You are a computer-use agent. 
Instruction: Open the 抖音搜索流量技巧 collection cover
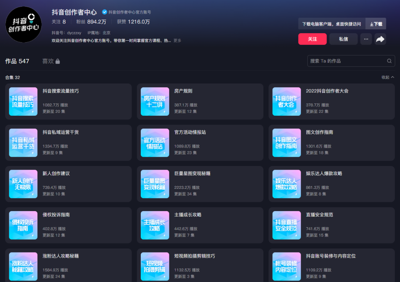(23, 102)
